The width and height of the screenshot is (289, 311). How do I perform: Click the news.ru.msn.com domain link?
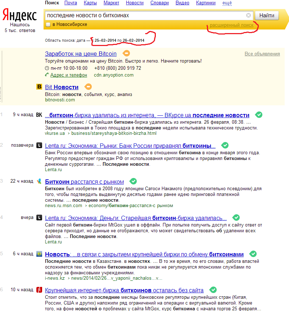tap(63, 206)
